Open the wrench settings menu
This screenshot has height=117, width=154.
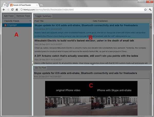point(150,10)
